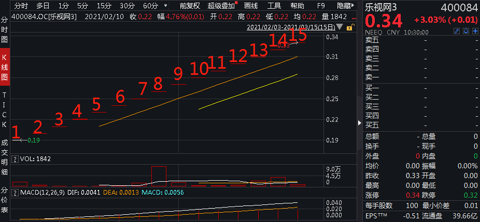Set a price alert with bell icon
The image size is (480, 222).
click(x=466, y=31)
